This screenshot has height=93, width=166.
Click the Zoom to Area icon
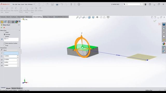[80, 17]
